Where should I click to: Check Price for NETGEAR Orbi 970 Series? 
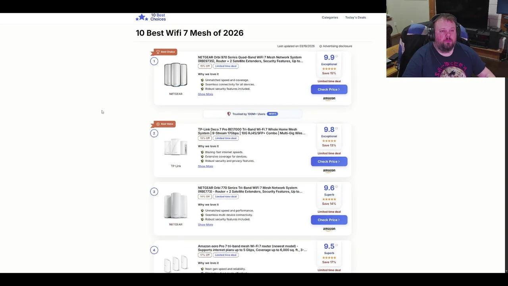[329, 89]
